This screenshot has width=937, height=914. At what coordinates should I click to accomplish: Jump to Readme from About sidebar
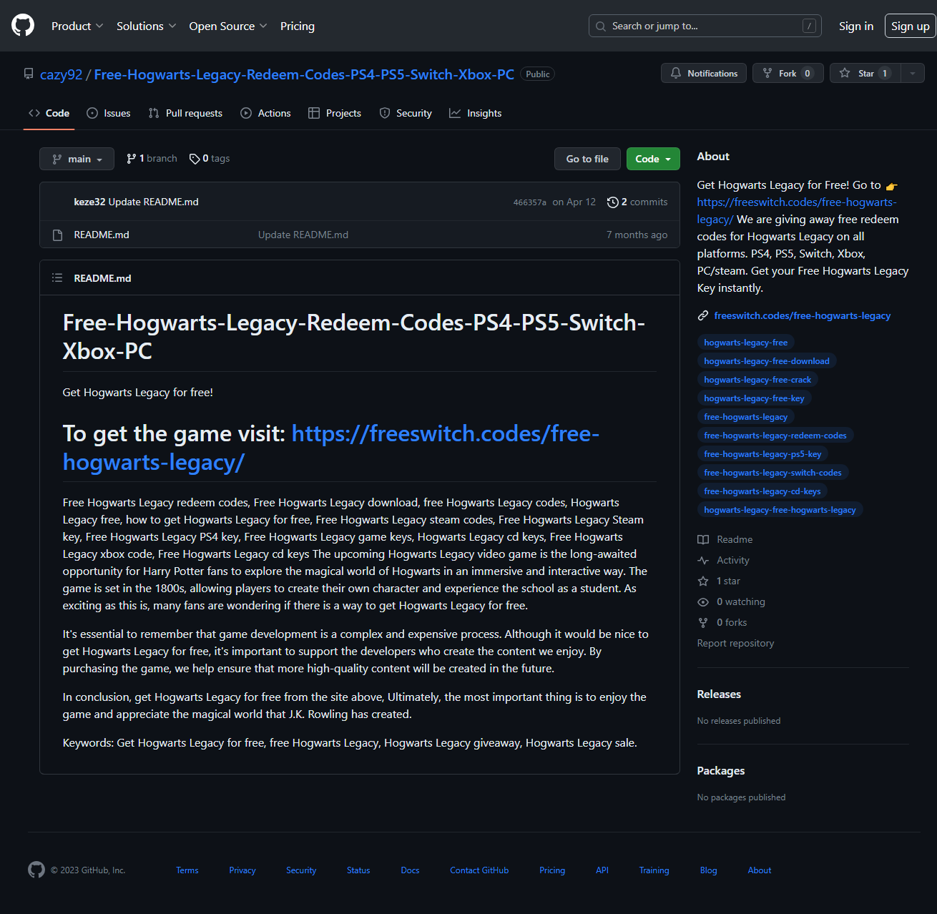(725, 539)
